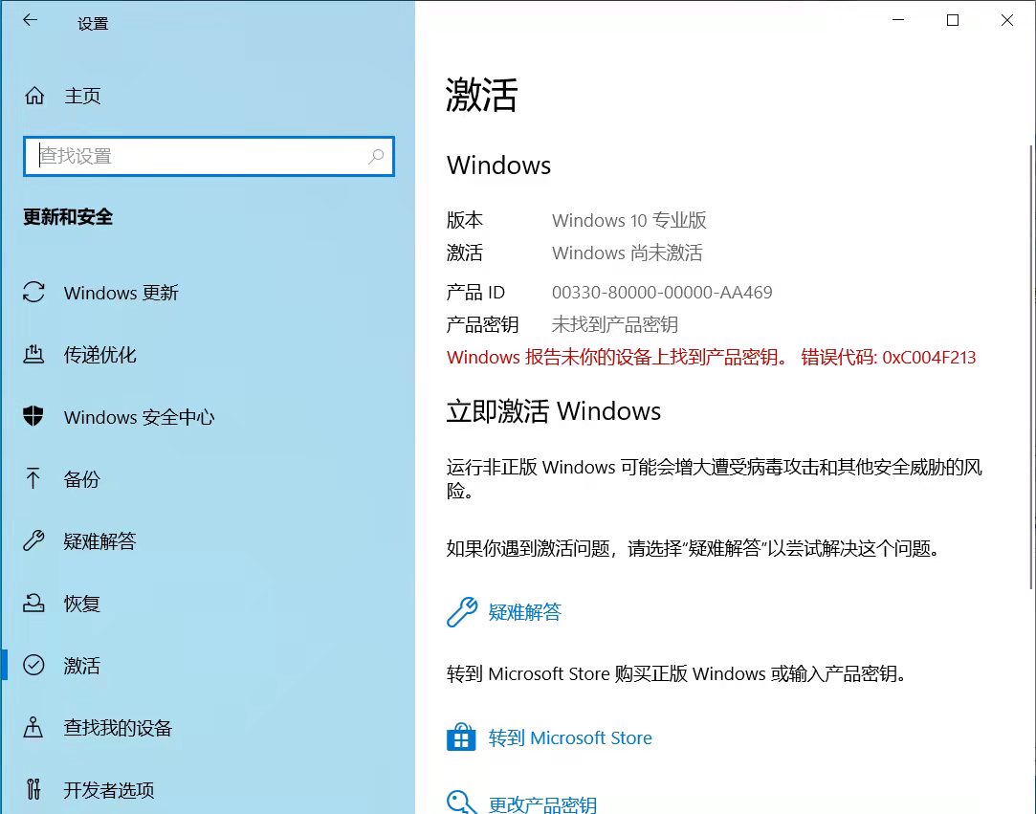1036x814 pixels.
Task: Click the home icon beside 主页
Action: tap(34, 96)
